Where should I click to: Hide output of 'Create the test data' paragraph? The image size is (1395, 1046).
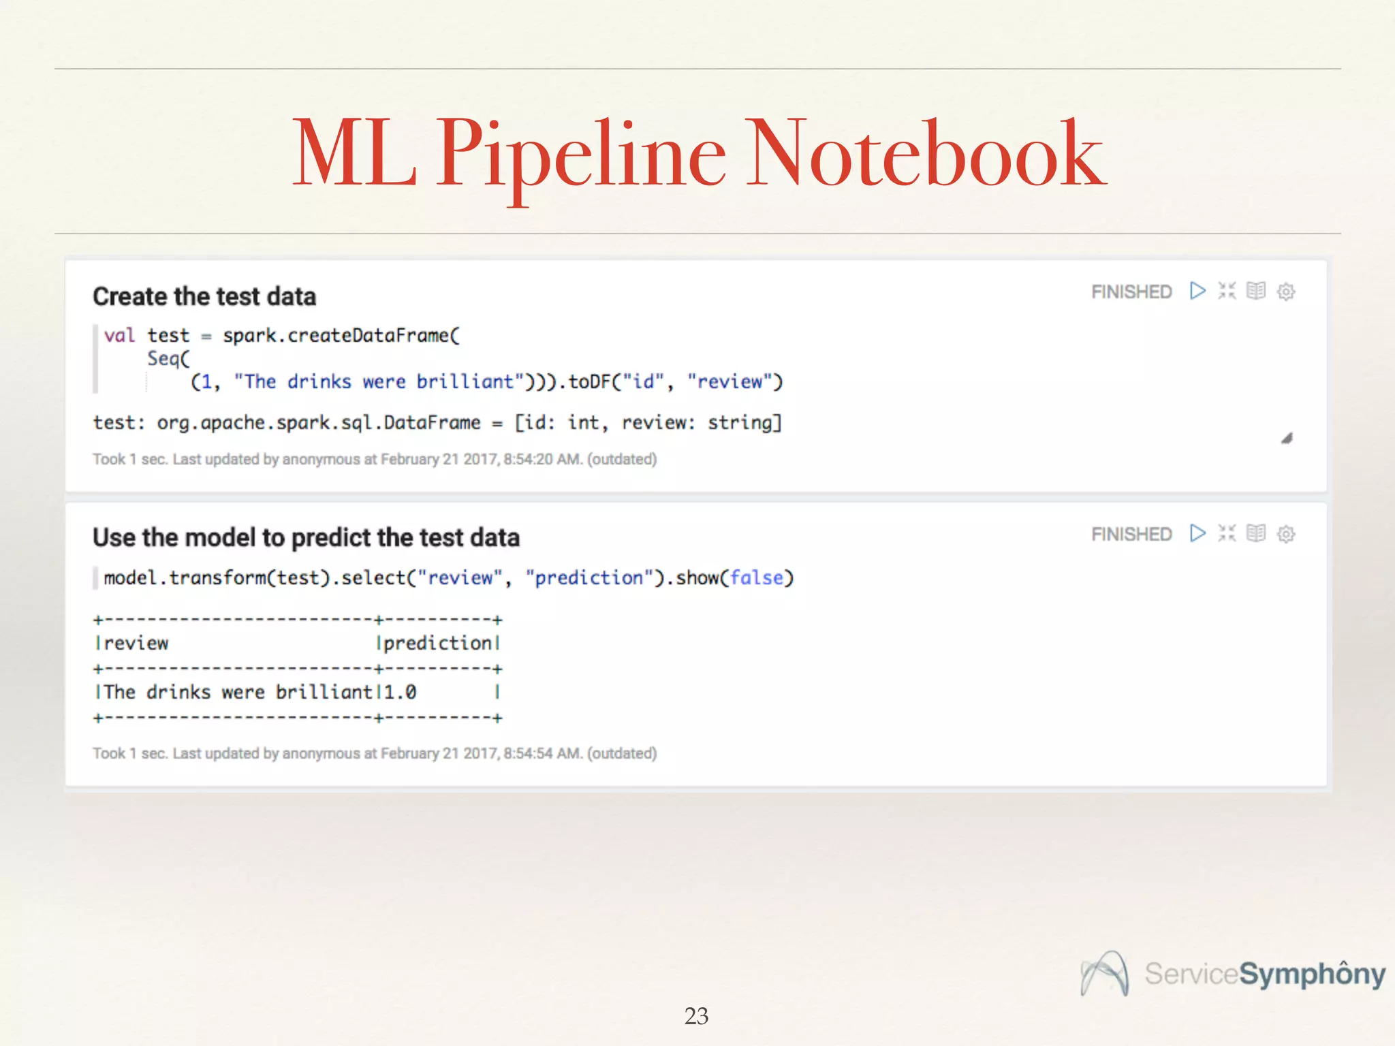pyautogui.click(x=1256, y=291)
